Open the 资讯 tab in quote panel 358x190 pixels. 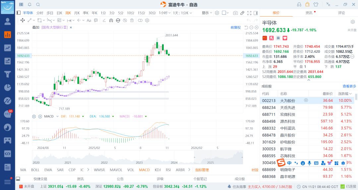click(x=309, y=13)
